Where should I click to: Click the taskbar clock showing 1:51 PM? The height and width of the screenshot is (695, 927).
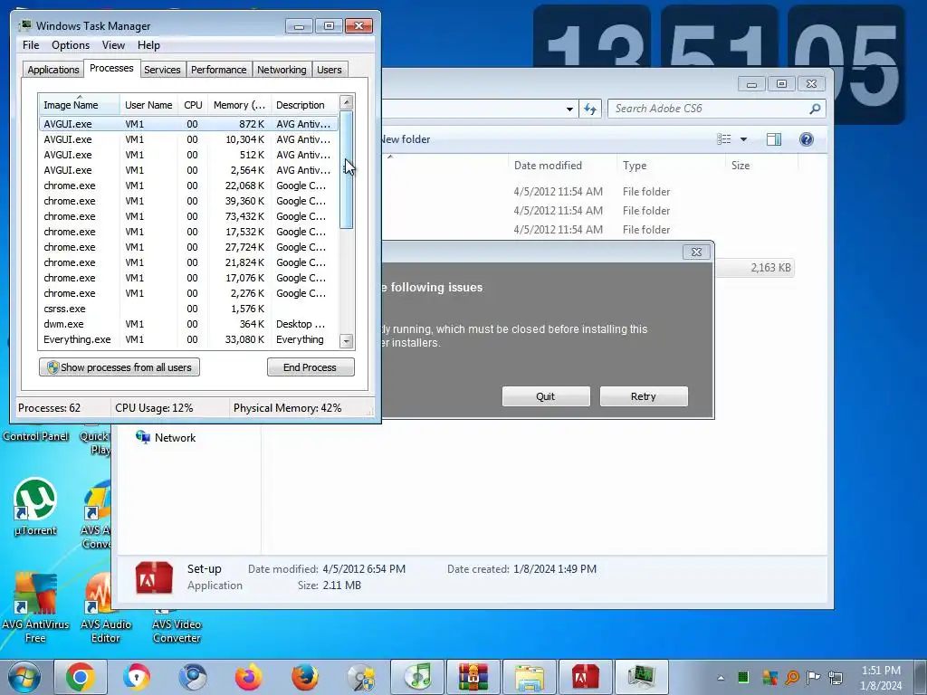[881, 678]
